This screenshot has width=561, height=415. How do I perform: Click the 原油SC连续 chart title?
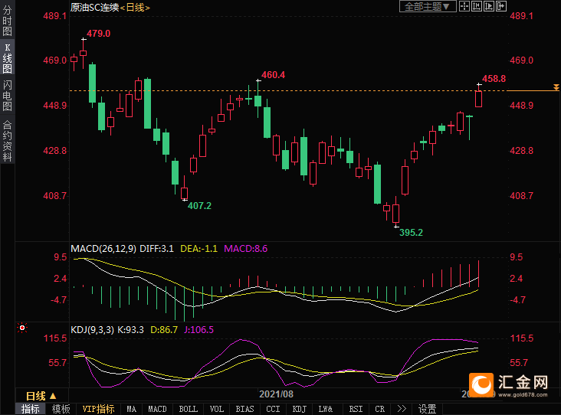95,7
